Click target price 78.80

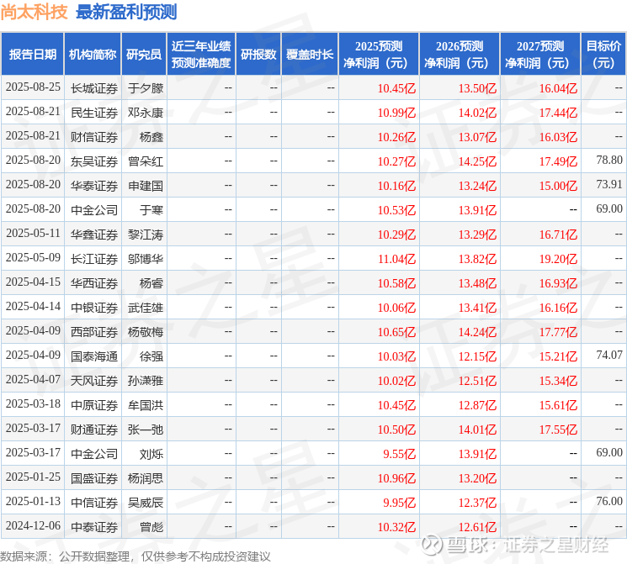point(609,161)
